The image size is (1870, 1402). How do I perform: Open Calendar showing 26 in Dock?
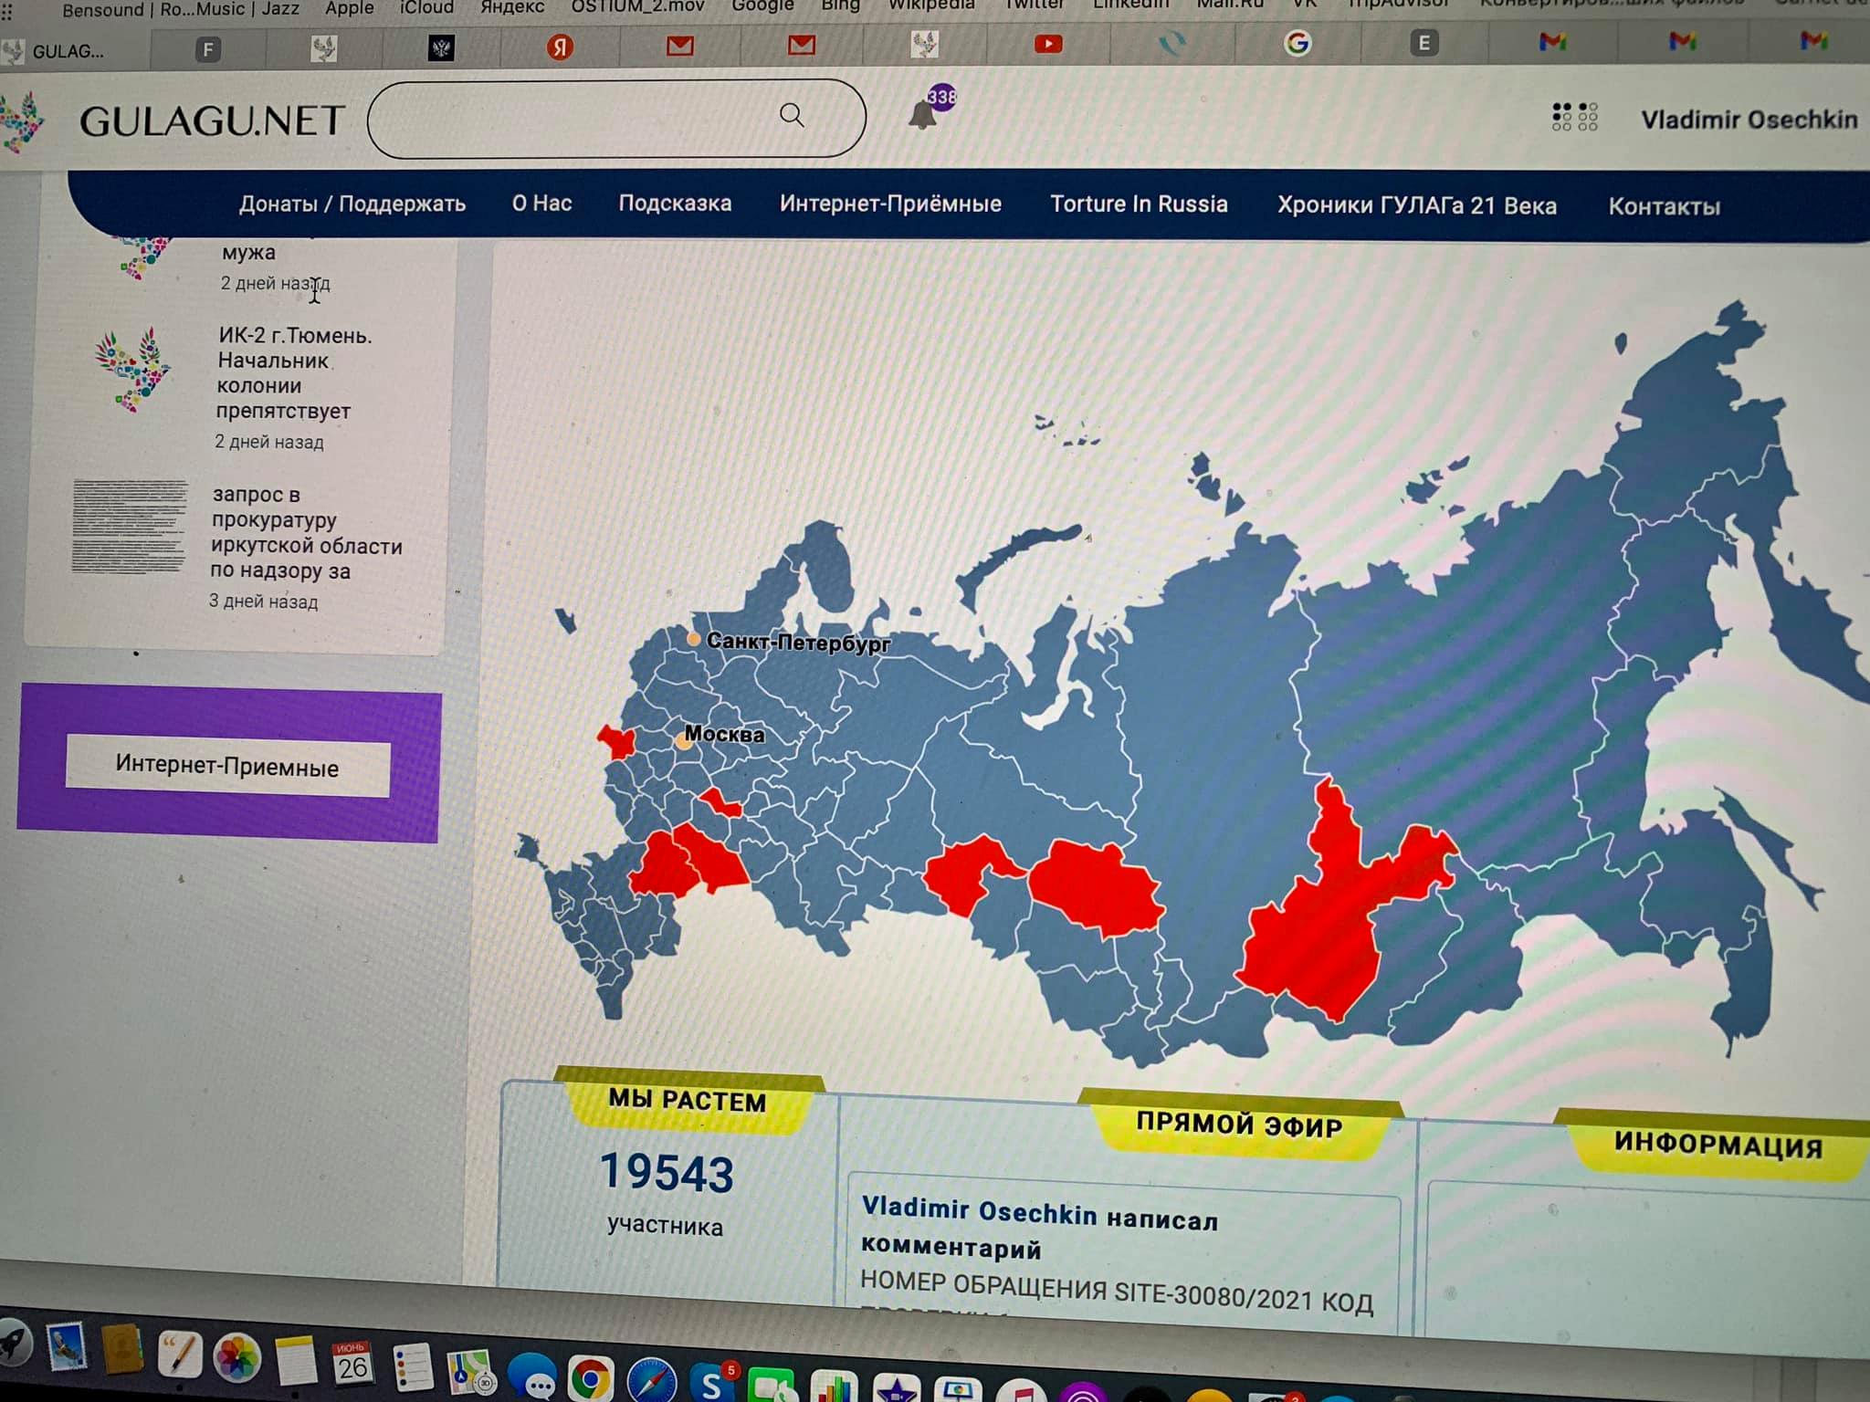pyautogui.click(x=352, y=1364)
